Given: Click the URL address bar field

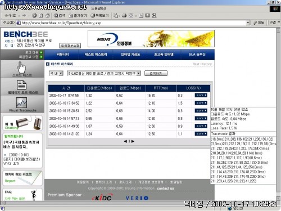Looking at the screenshot, I should pos(131,23).
